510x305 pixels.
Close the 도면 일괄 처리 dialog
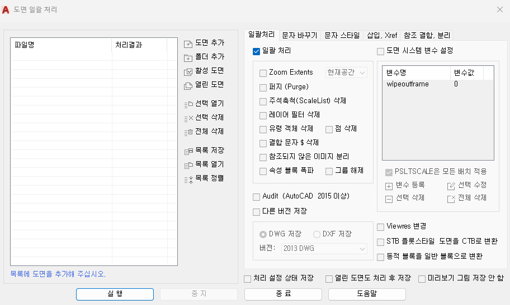pos(500,9)
